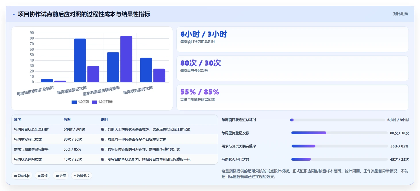Click the 试点目标 bar for 需求与测试关联完整率
This screenshot has height=191, width=420.
pos(126,59)
